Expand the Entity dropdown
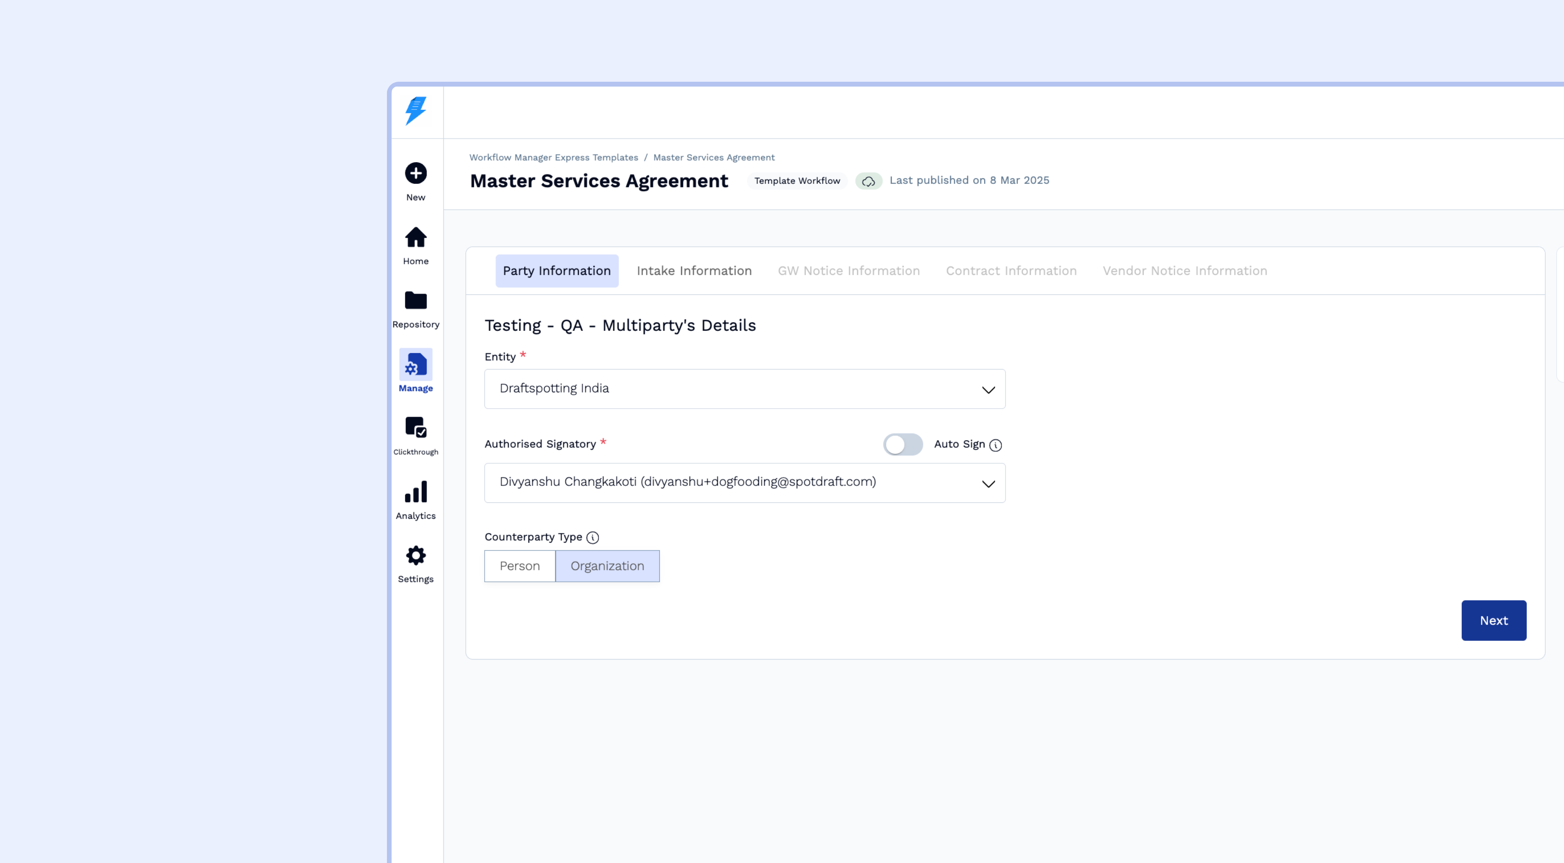This screenshot has width=1564, height=863. pos(744,389)
